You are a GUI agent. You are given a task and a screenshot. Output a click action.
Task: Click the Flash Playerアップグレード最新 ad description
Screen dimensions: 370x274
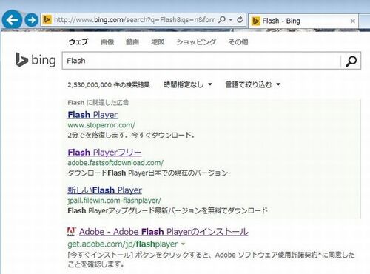point(167,210)
